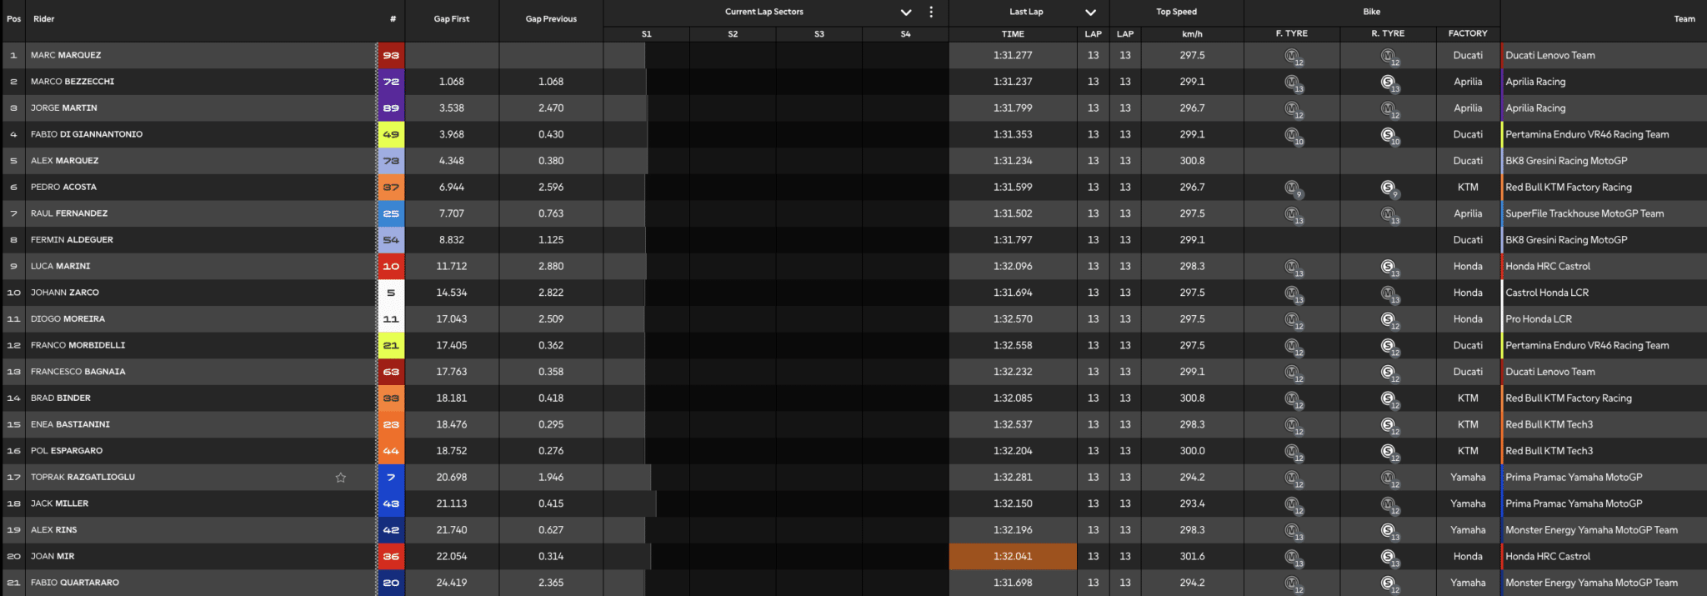This screenshot has height=596, width=1707.
Task: Click the km/h column header
Action: coord(1193,34)
